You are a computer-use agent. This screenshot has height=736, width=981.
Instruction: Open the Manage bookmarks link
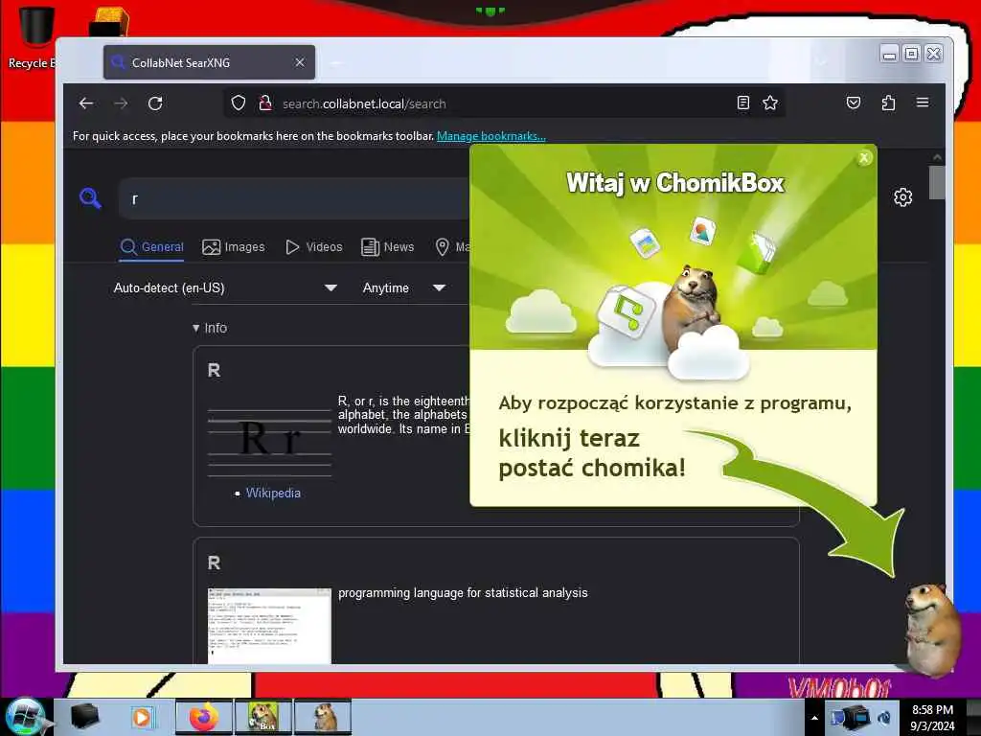coord(491,136)
